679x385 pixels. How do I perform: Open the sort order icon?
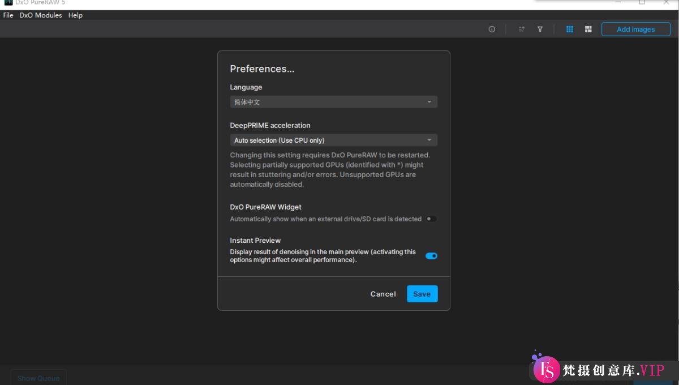[x=522, y=29]
